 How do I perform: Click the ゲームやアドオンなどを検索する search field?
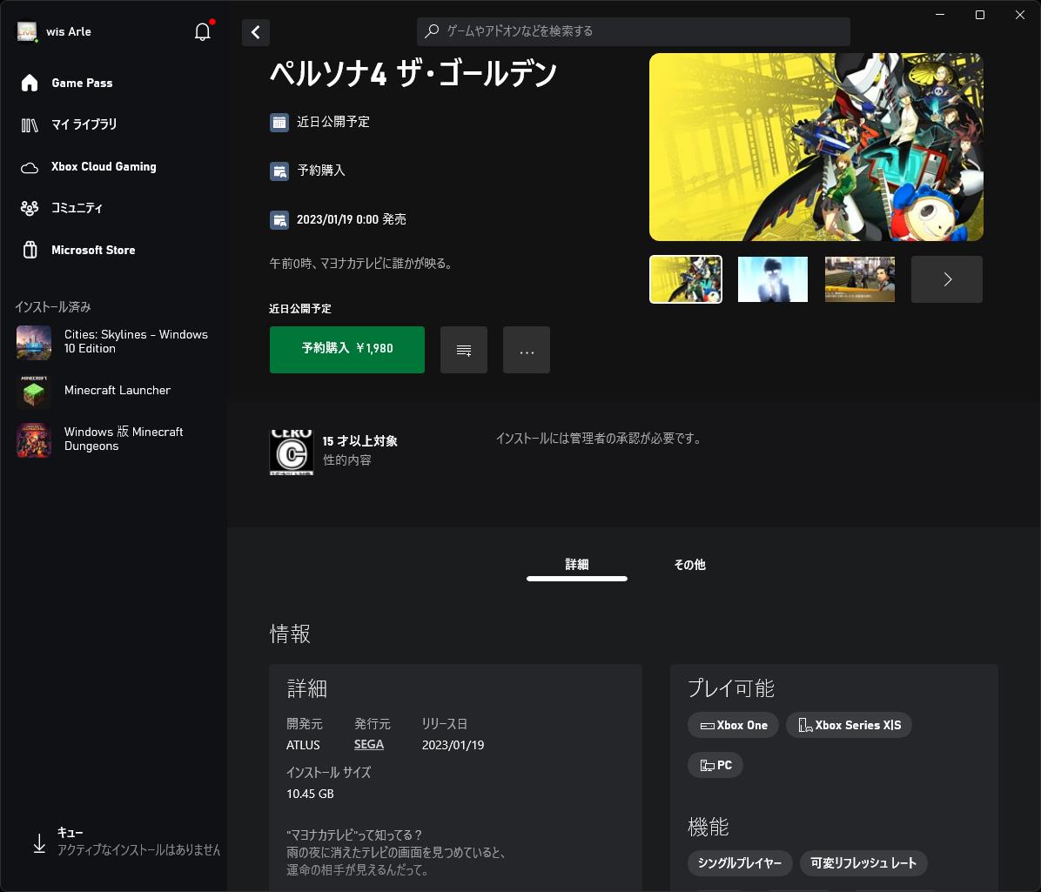633,31
